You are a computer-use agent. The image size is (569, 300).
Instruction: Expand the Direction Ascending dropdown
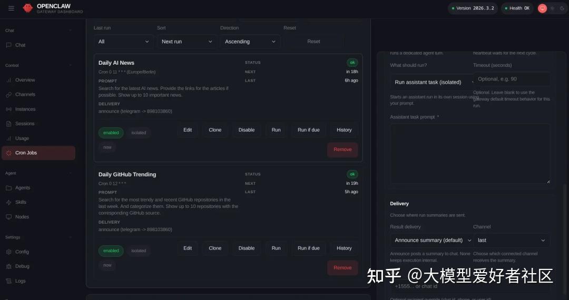pos(250,42)
